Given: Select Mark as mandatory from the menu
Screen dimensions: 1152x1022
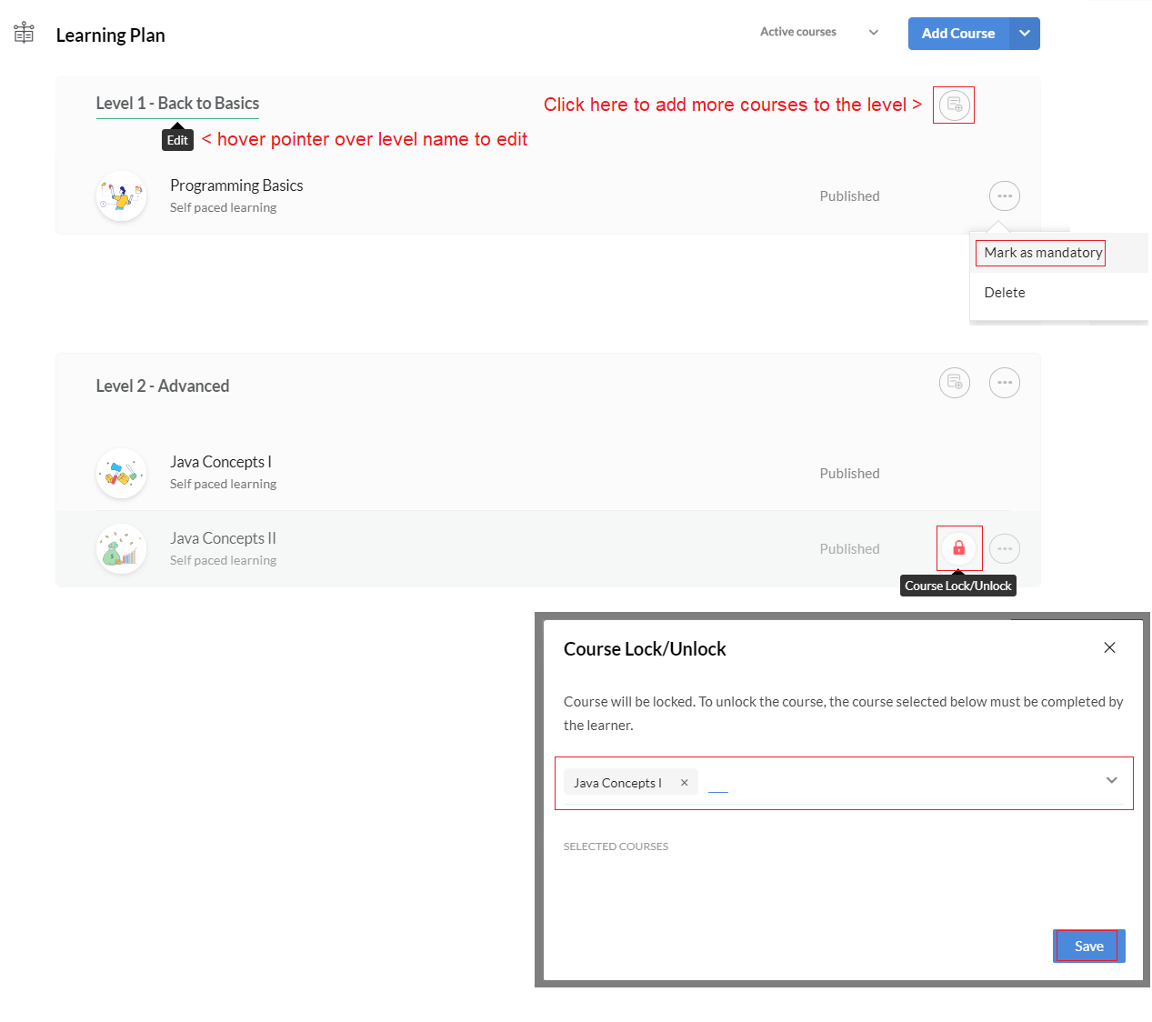Looking at the screenshot, I should point(1042,253).
